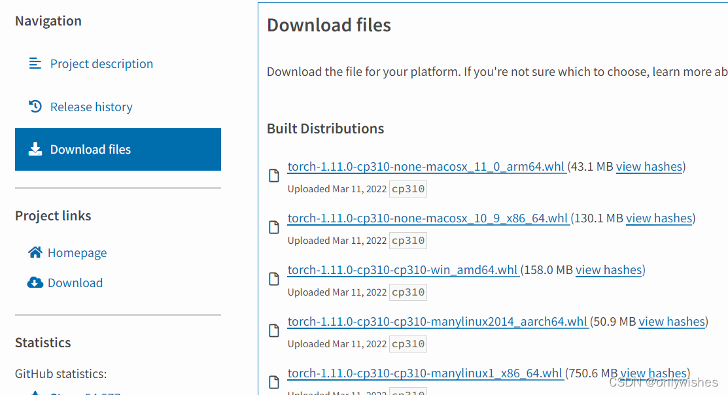Click the Download files arrow icon
This screenshot has height=395, width=728.
click(x=35, y=149)
